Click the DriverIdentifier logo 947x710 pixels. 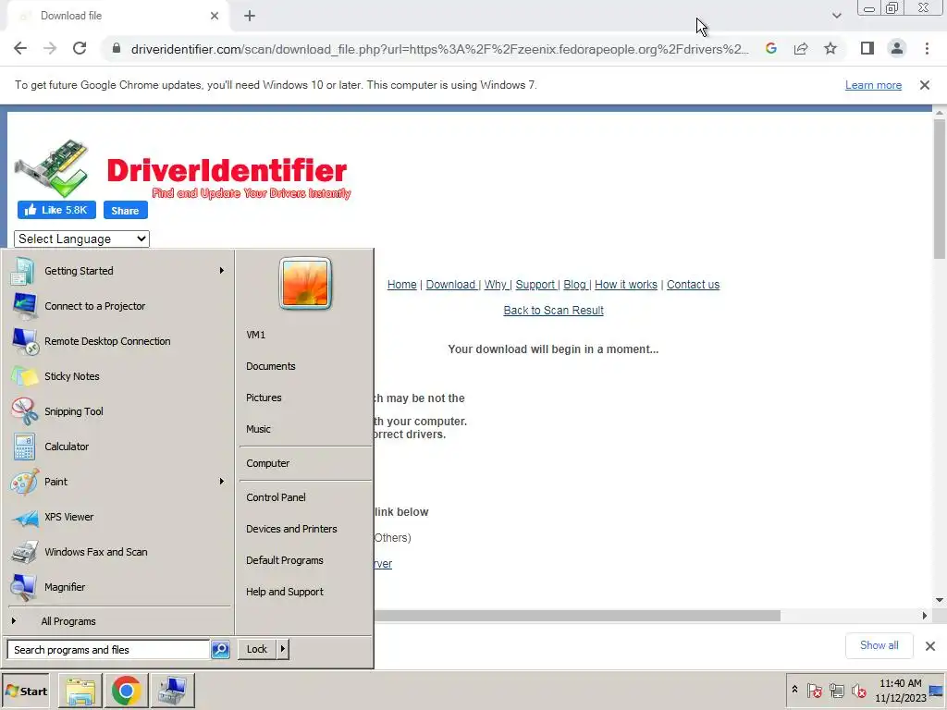click(182, 170)
